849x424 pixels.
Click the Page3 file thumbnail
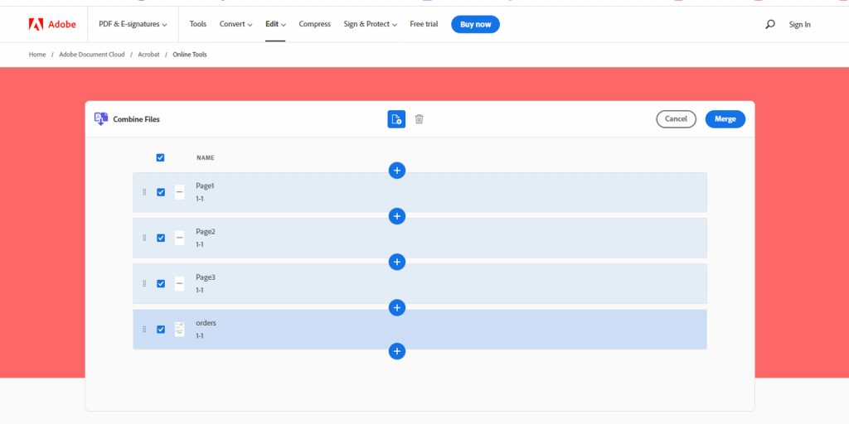(179, 283)
